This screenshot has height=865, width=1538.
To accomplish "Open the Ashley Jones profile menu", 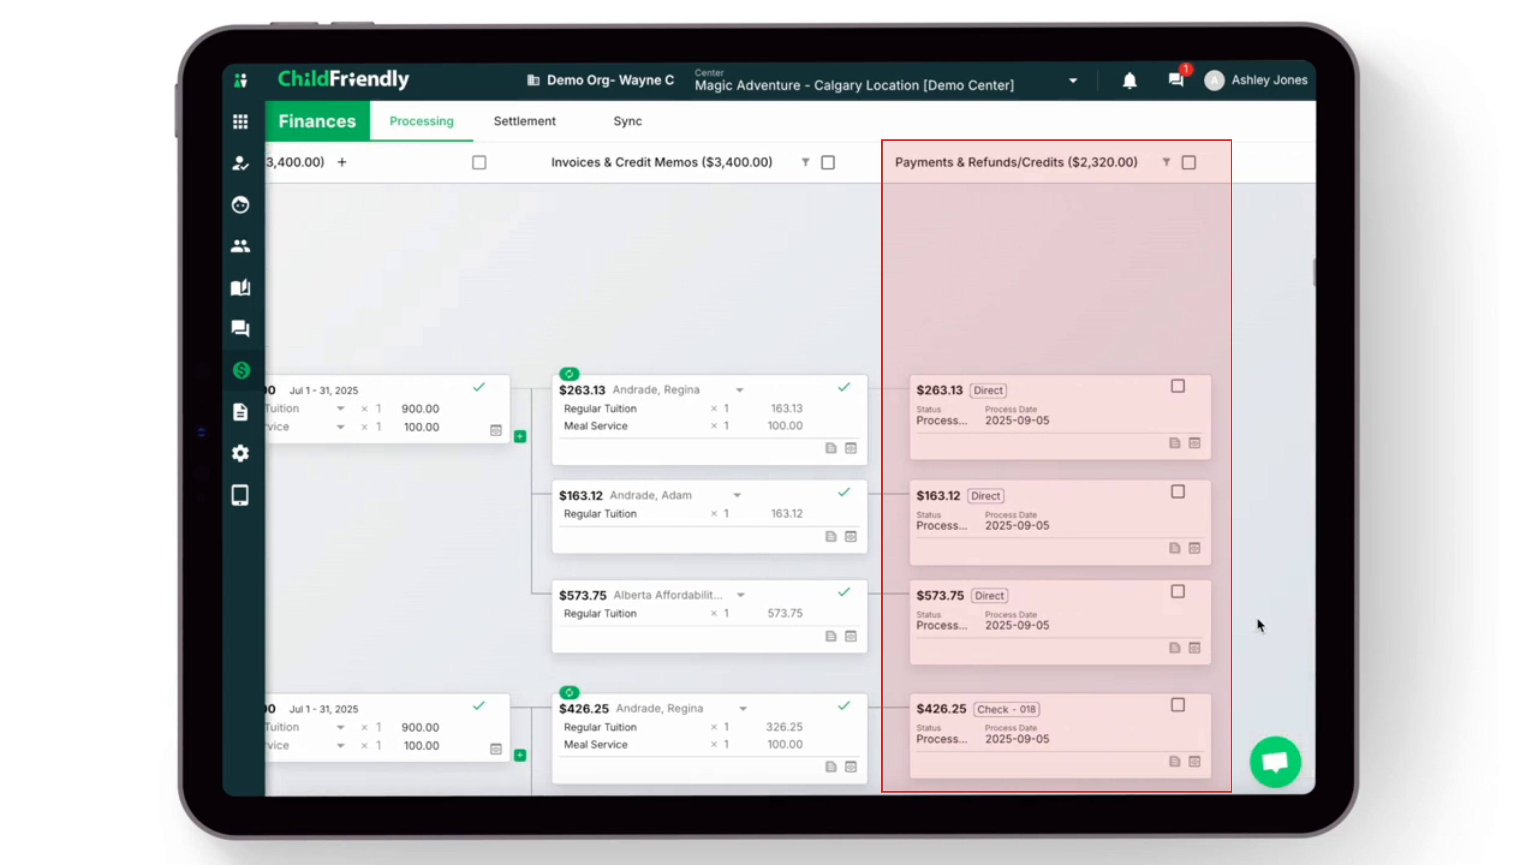I will [1255, 80].
